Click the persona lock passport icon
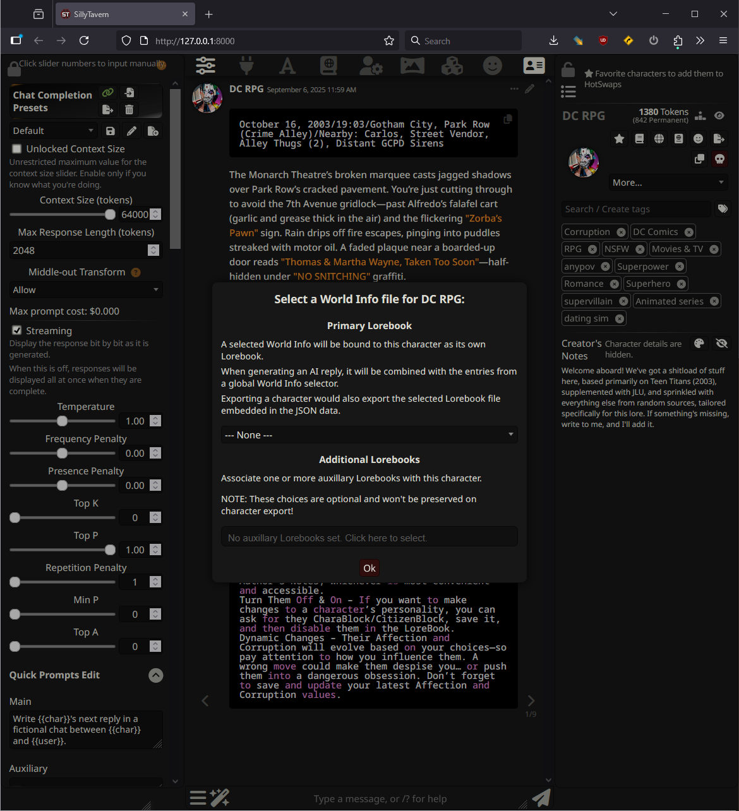This screenshot has height=811, width=739. 678,139
